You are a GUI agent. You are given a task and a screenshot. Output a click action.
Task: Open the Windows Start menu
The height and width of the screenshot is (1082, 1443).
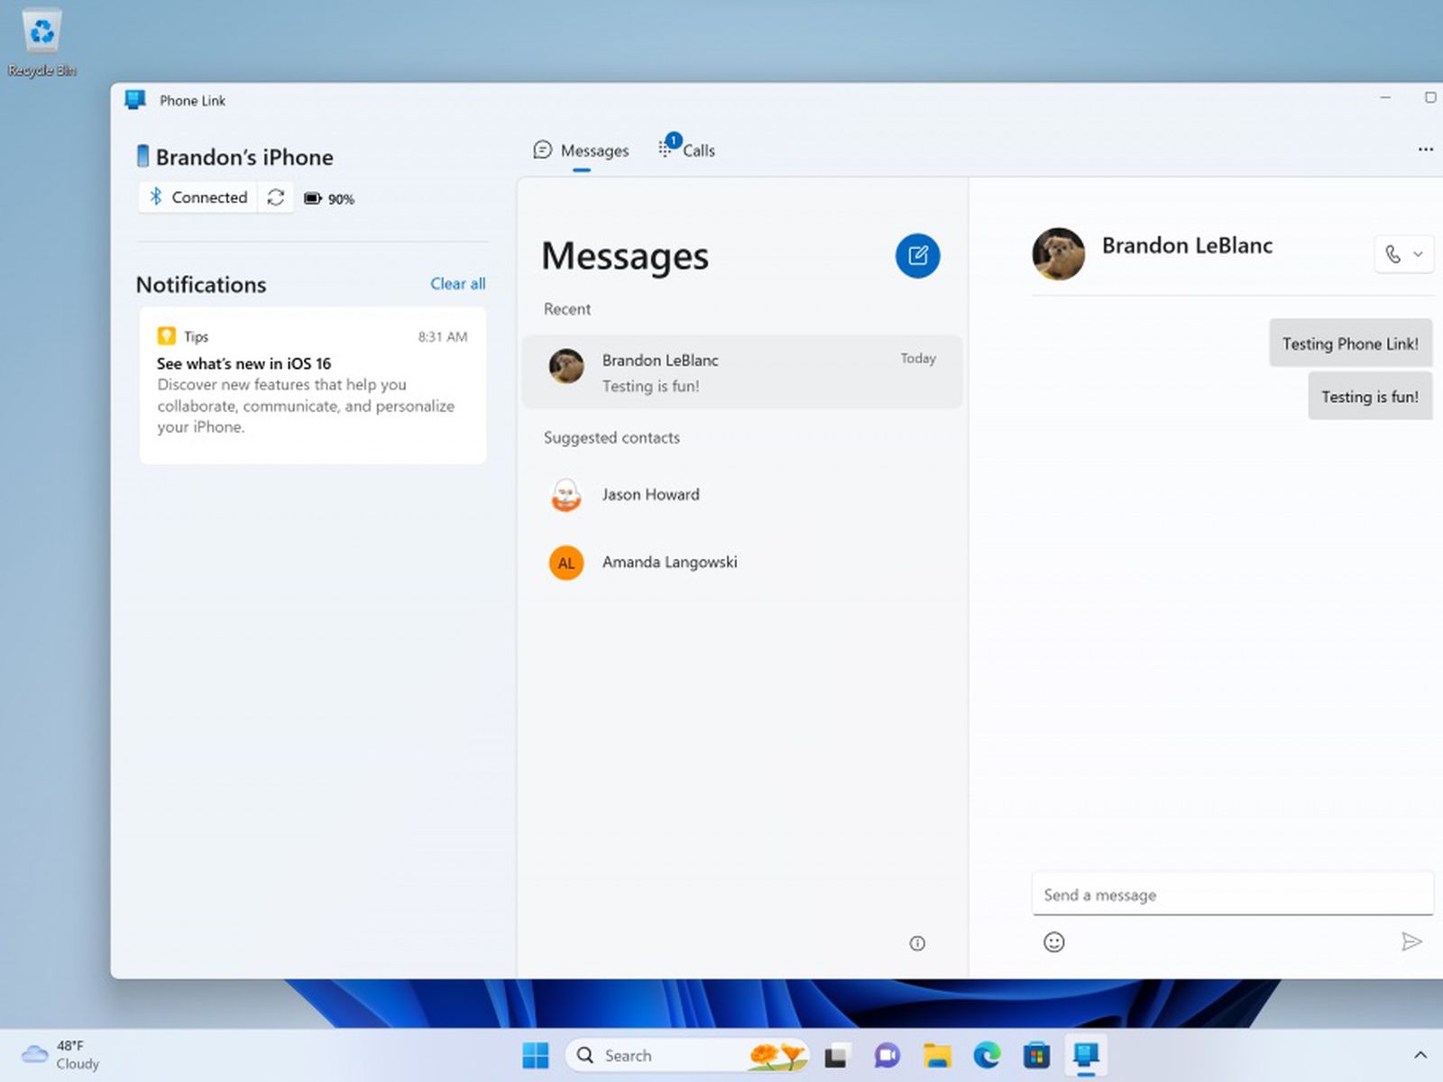pos(536,1055)
